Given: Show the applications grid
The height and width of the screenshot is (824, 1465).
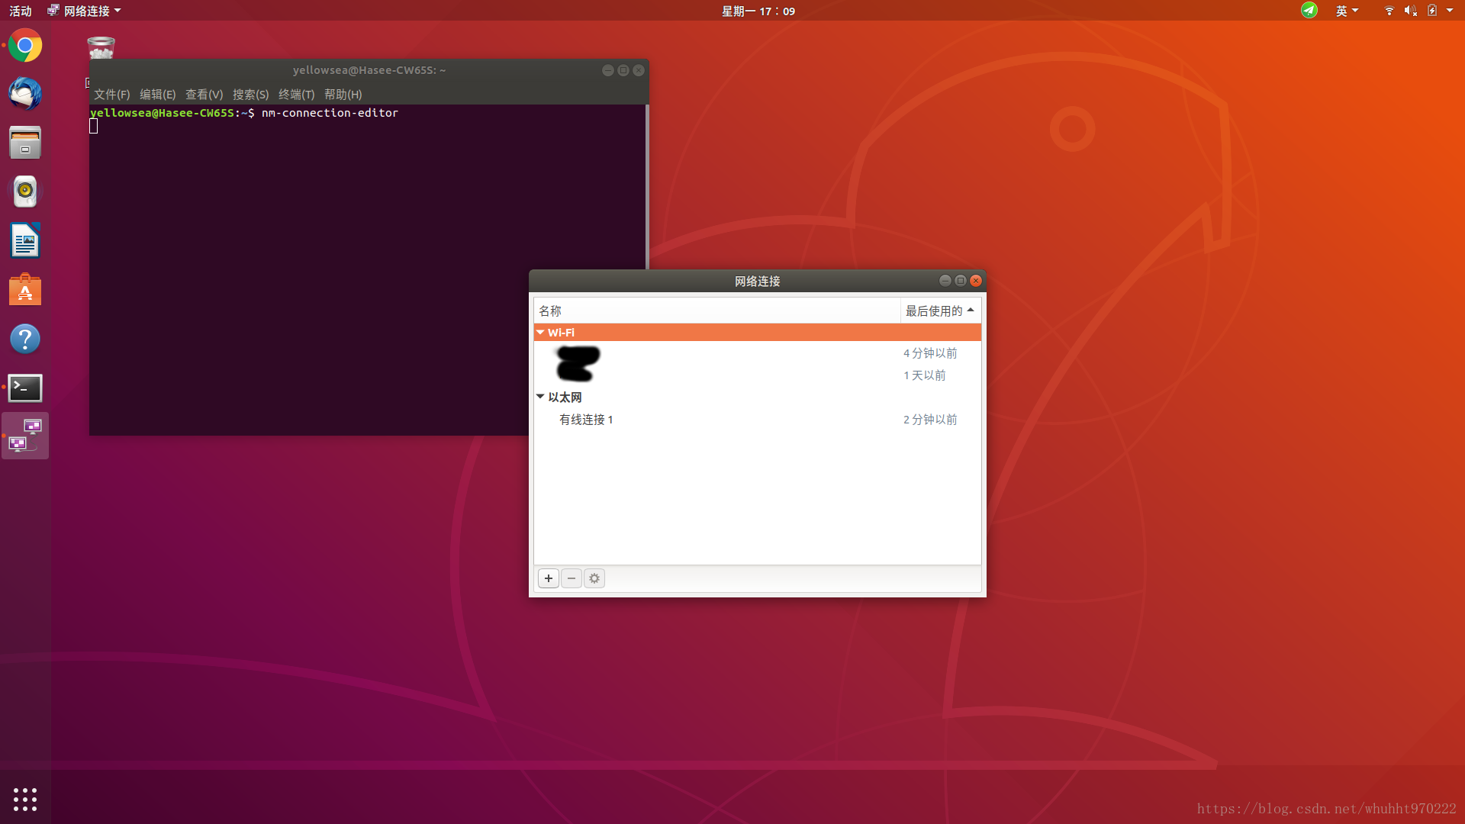Looking at the screenshot, I should click(x=25, y=799).
